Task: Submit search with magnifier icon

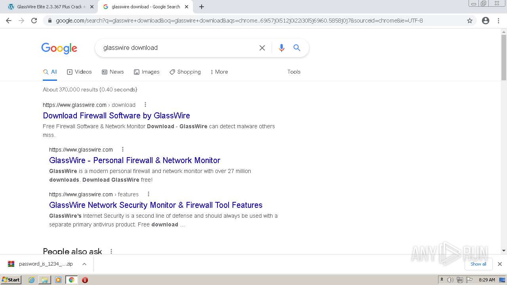Action: coord(297,48)
